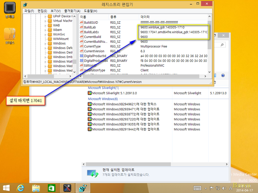
Task: Collapse the Microsoft Windows(6) group header
Action: 103,99
